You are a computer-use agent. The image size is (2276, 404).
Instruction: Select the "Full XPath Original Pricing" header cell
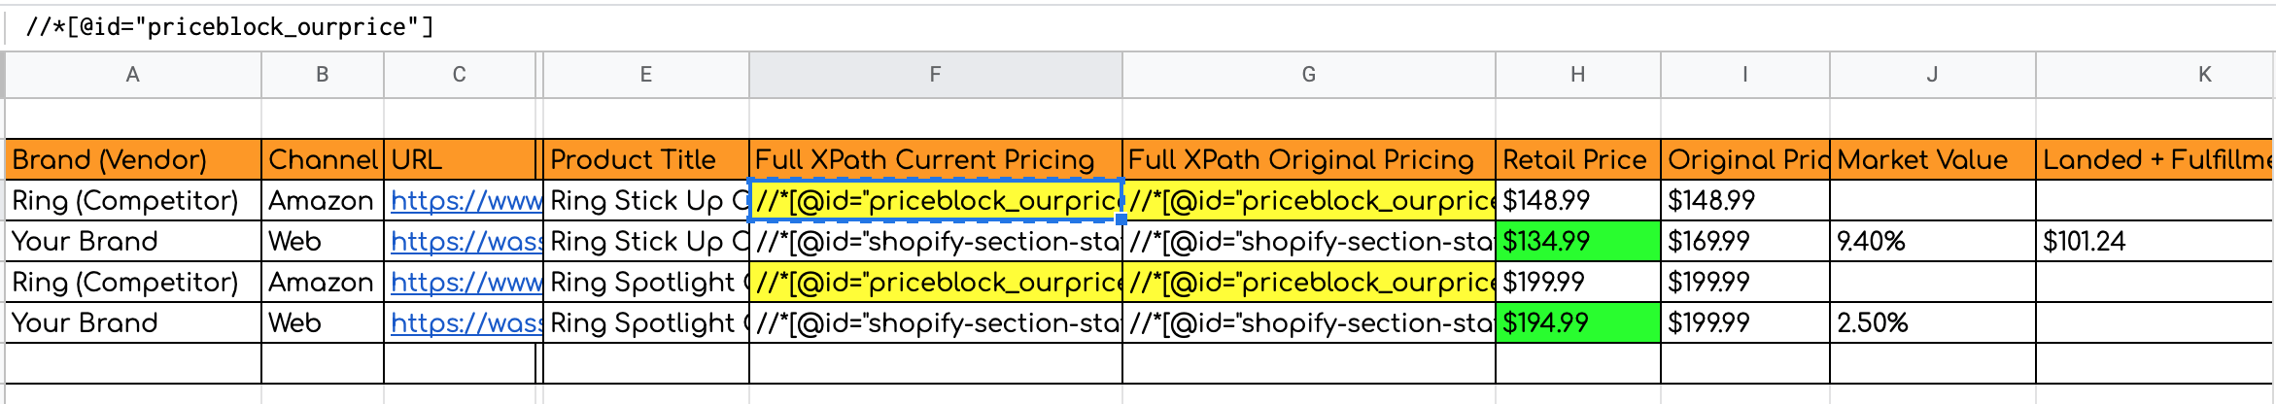[1308, 160]
